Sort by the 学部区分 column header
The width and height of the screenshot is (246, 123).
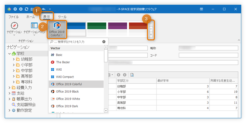point(136,81)
